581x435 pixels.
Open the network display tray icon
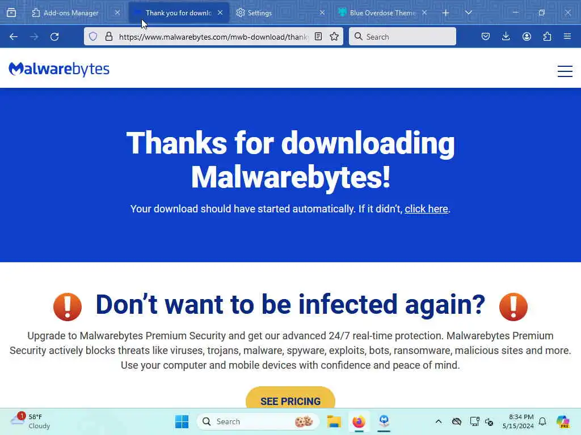point(474,421)
